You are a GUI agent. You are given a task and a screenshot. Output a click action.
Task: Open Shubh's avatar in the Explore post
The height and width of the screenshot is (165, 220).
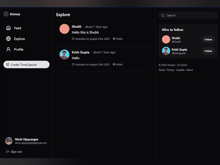64,29
